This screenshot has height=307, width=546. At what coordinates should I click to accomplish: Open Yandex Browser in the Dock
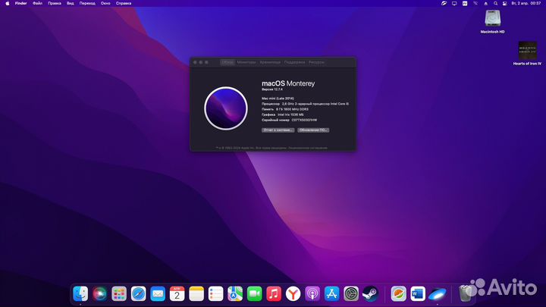293,294
